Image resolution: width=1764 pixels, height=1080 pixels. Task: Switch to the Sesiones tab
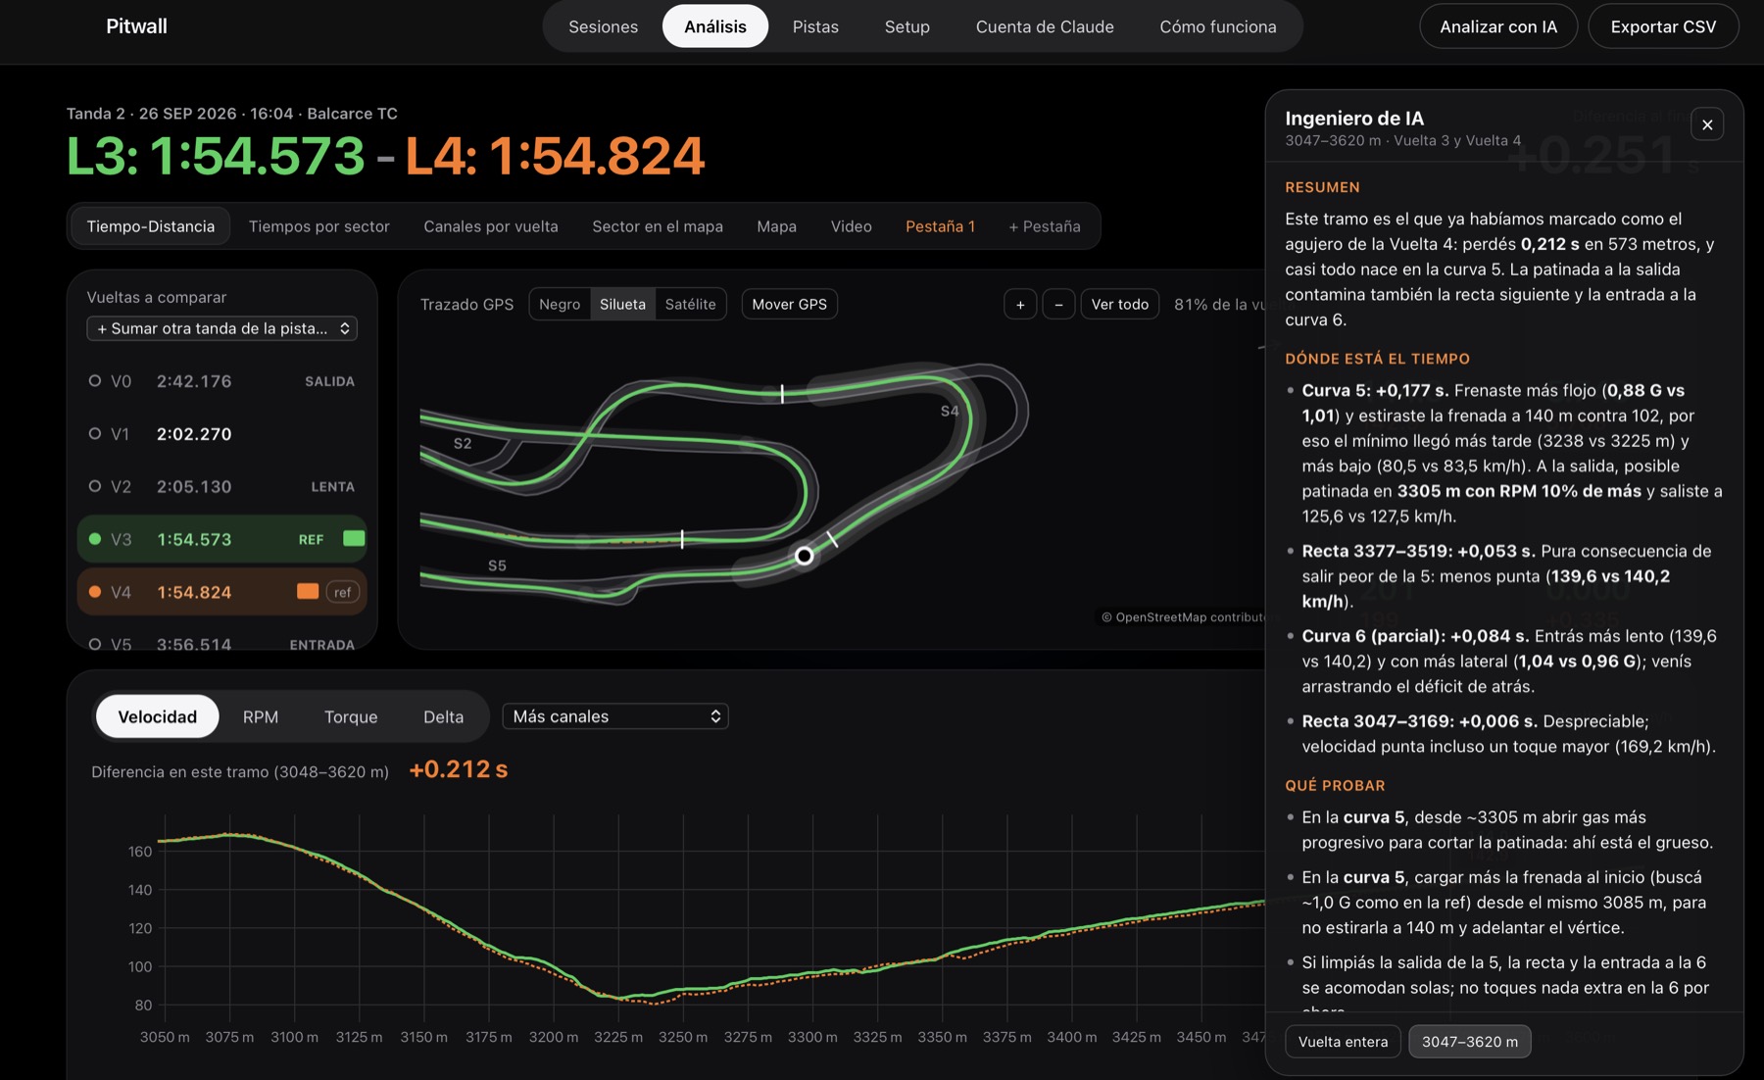603,26
